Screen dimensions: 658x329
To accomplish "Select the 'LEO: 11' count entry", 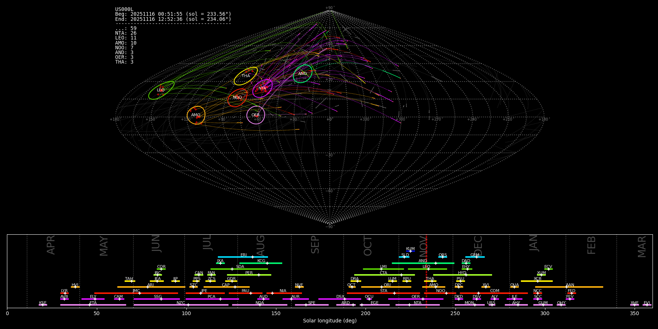I will 126,38.
